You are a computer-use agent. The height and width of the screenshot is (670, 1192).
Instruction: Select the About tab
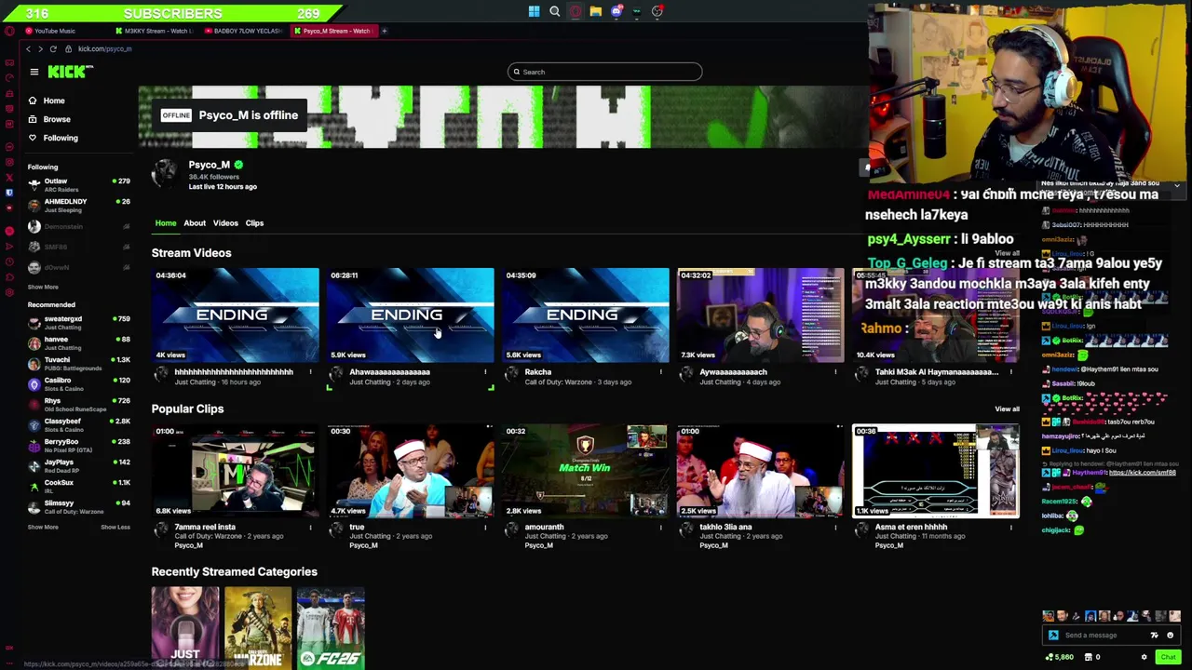point(195,223)
